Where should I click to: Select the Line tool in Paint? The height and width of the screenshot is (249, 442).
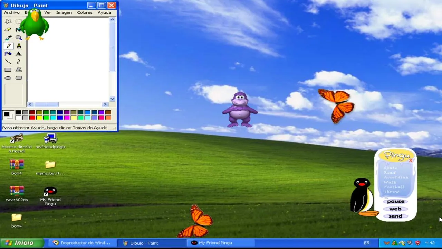[8, 62]
